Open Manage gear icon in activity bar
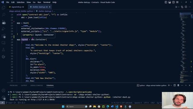Screen dimensions: 193x109 click(x=3, y=97)
